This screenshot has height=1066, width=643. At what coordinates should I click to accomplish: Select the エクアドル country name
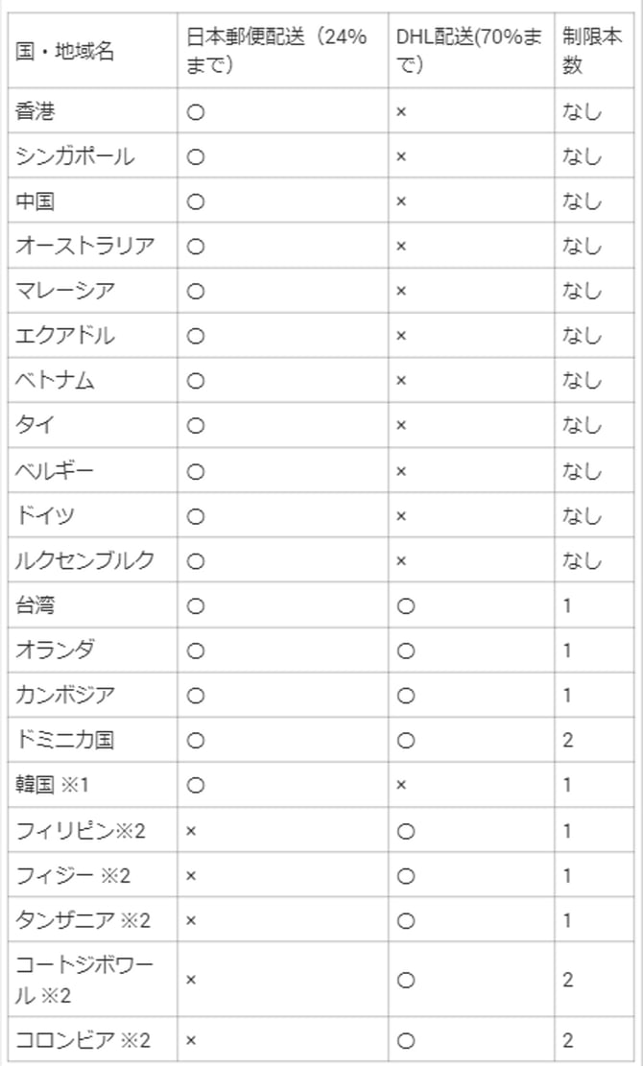click(x=65, y=336)
